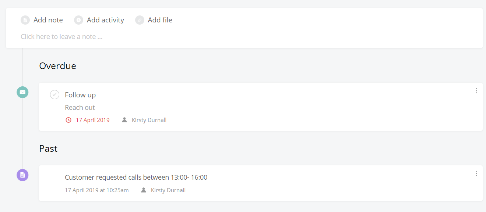This screenshot has width=486, height=212.
Task: Click the red overdue clock icon
Action: [x=68, y=120]
